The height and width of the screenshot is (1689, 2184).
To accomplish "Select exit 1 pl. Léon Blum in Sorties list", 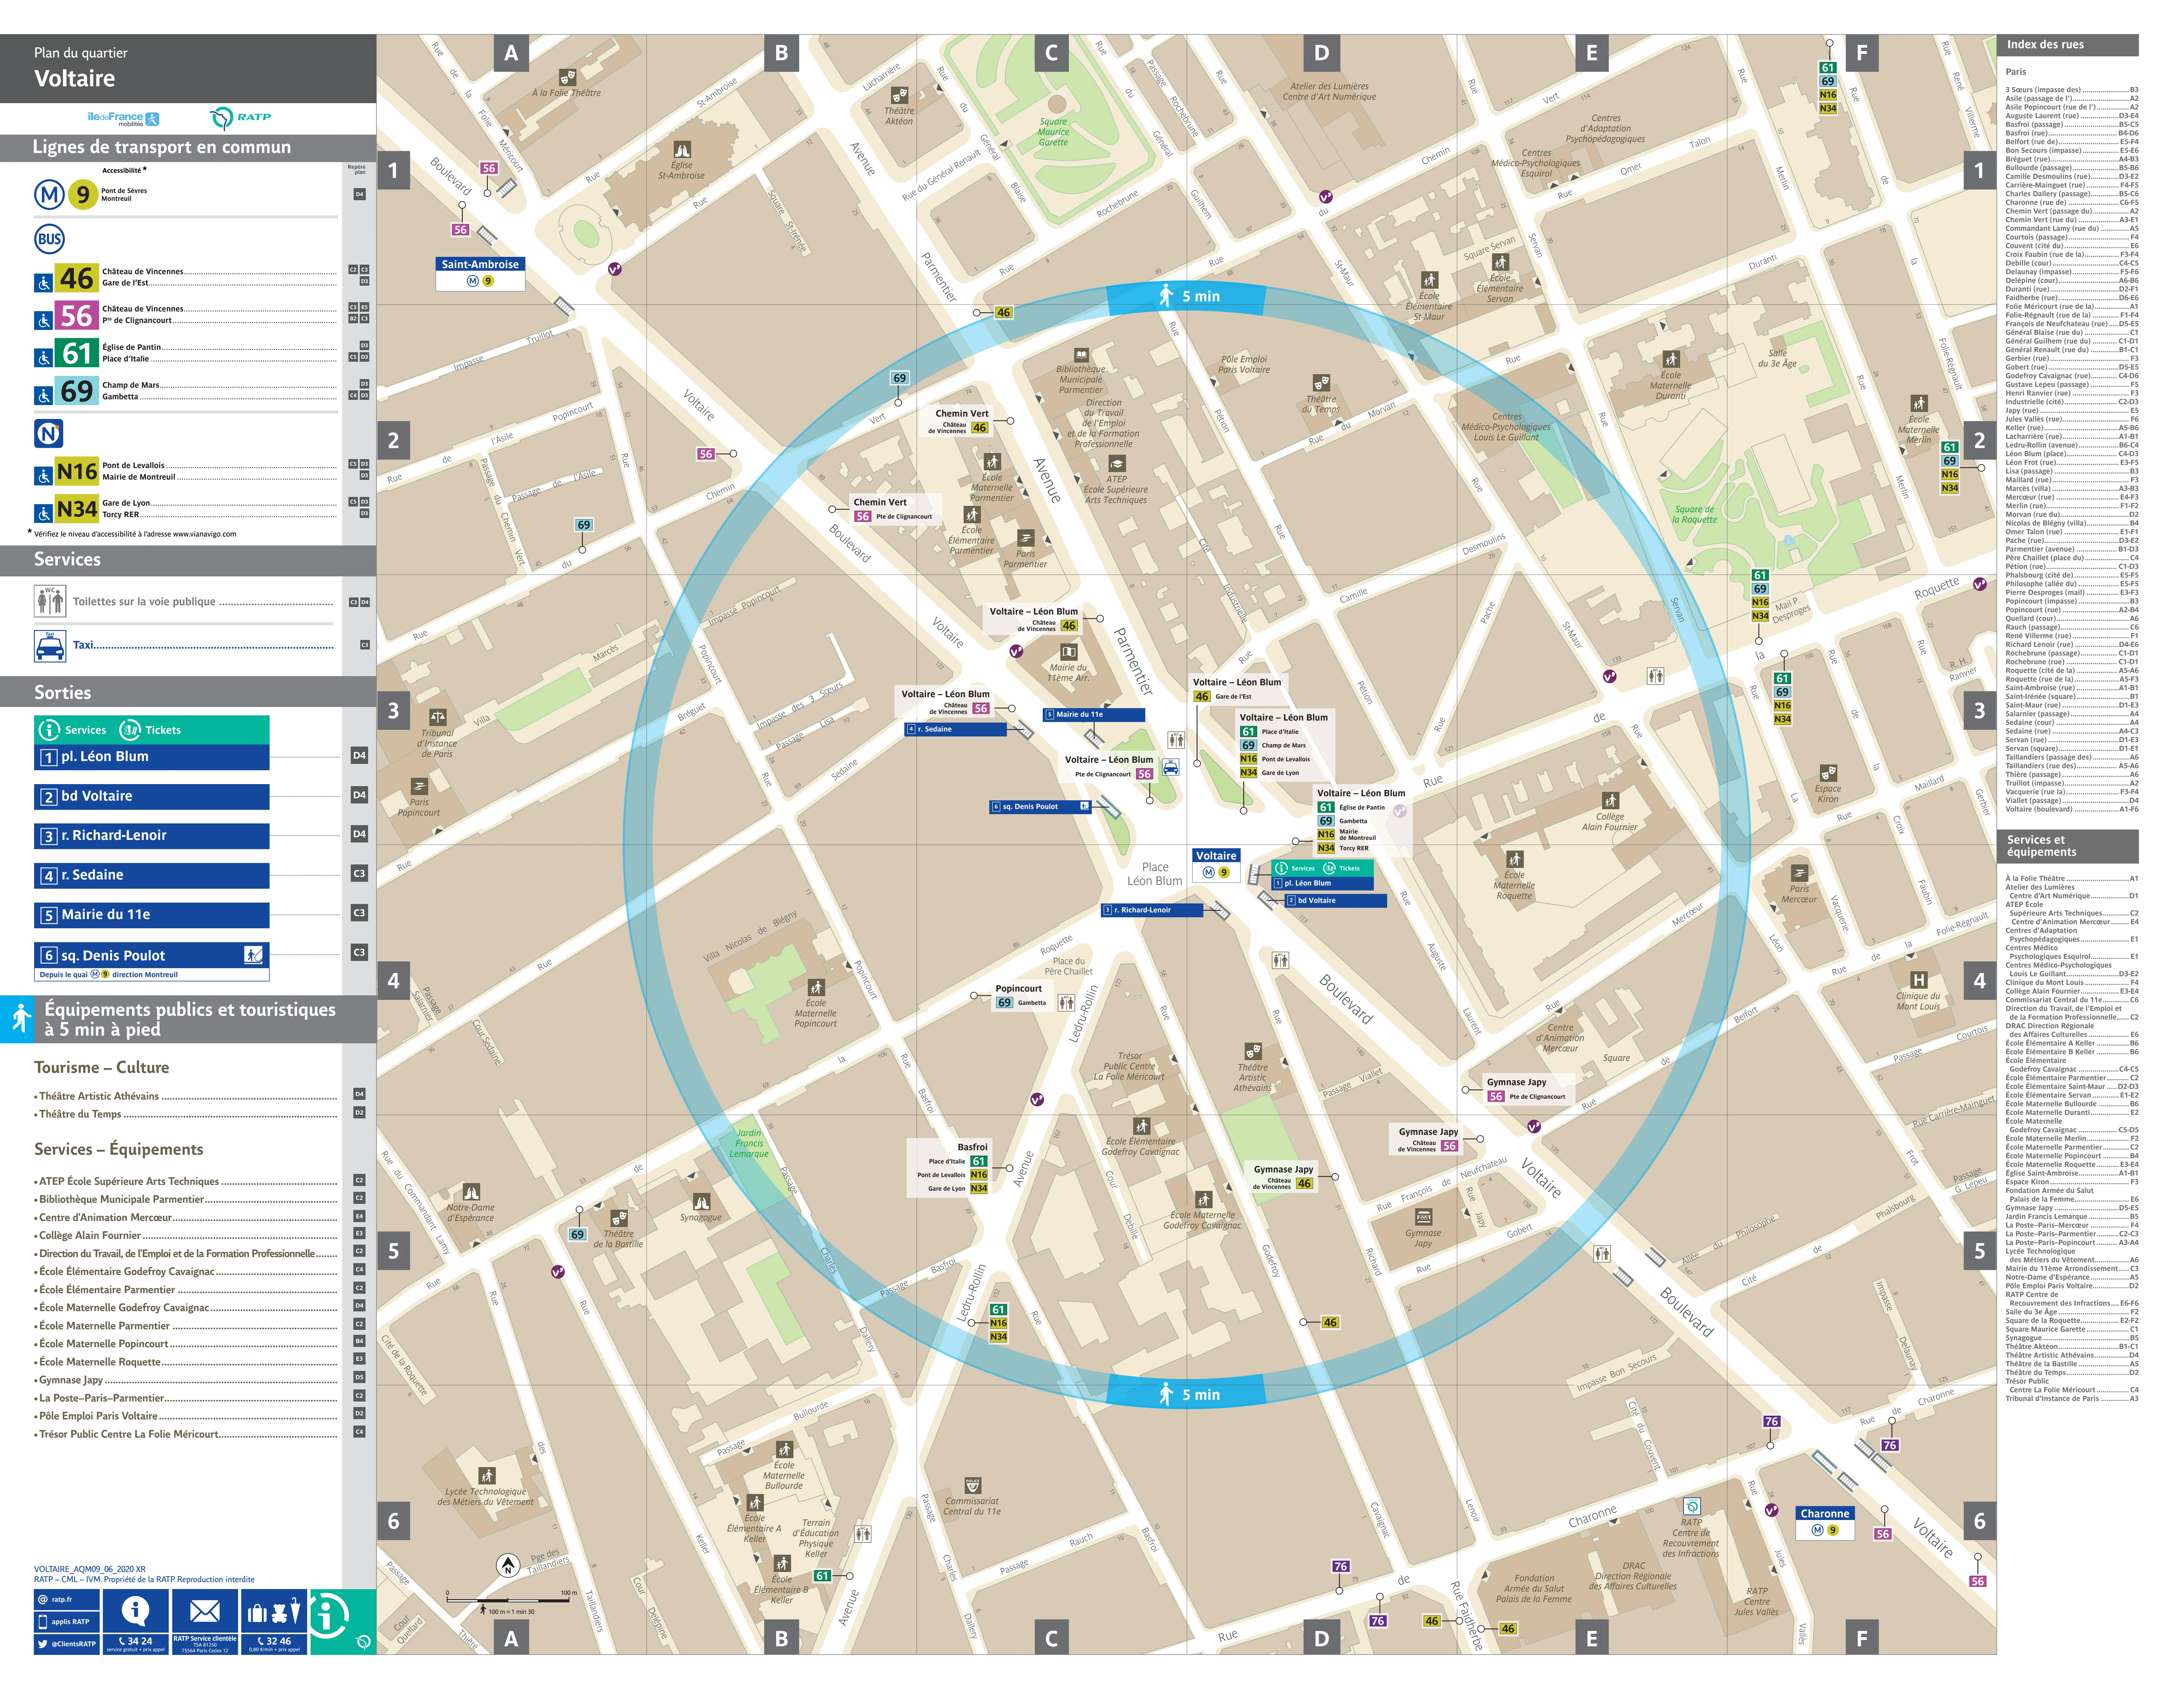I will point(152,757).
